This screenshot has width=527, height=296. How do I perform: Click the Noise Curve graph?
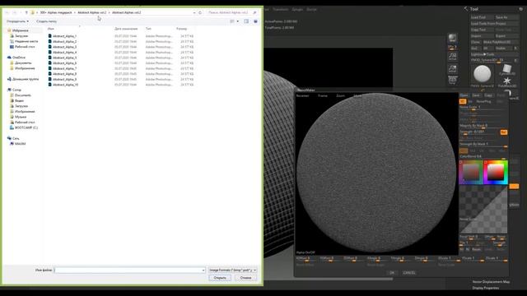483,210
